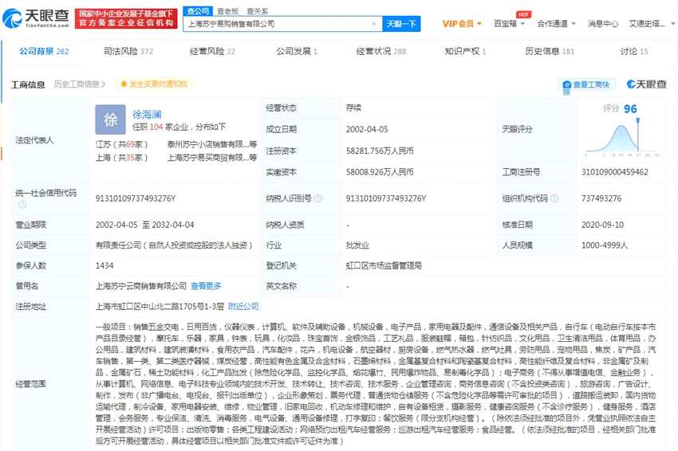Click the 组织机构代码 value 737493276
Screen dimensions: 678x451
click(601, 198)
